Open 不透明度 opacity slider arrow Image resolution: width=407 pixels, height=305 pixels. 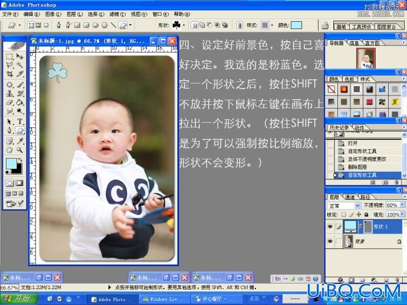[x=402, y=205]
